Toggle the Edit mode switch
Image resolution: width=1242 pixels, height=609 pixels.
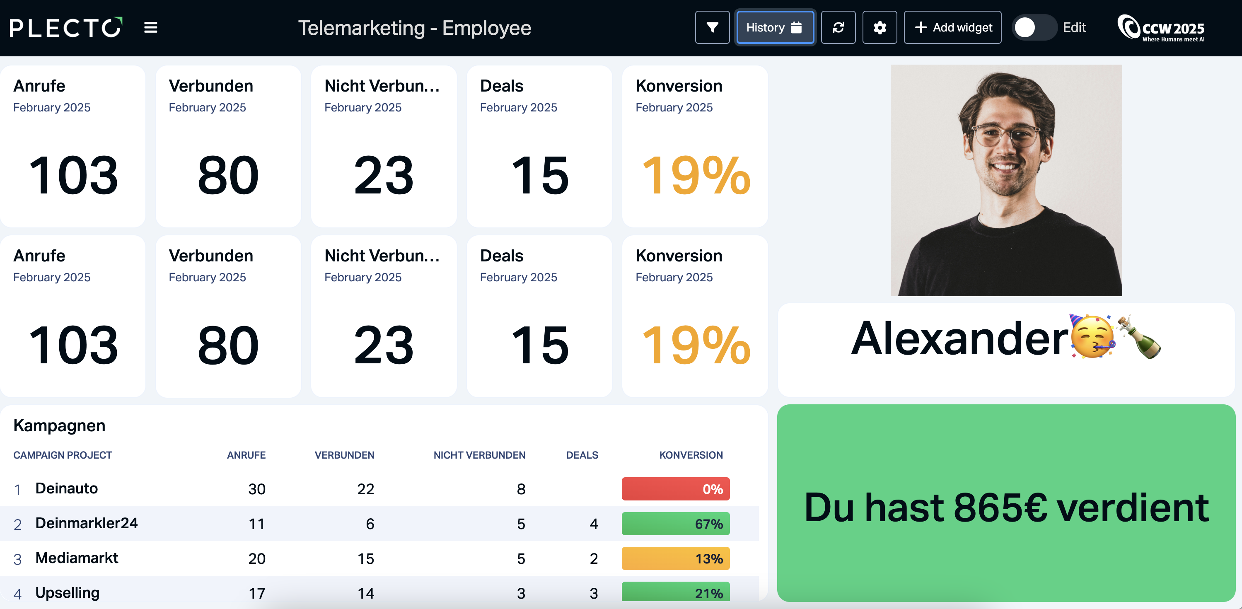(x=1034, y=27)
